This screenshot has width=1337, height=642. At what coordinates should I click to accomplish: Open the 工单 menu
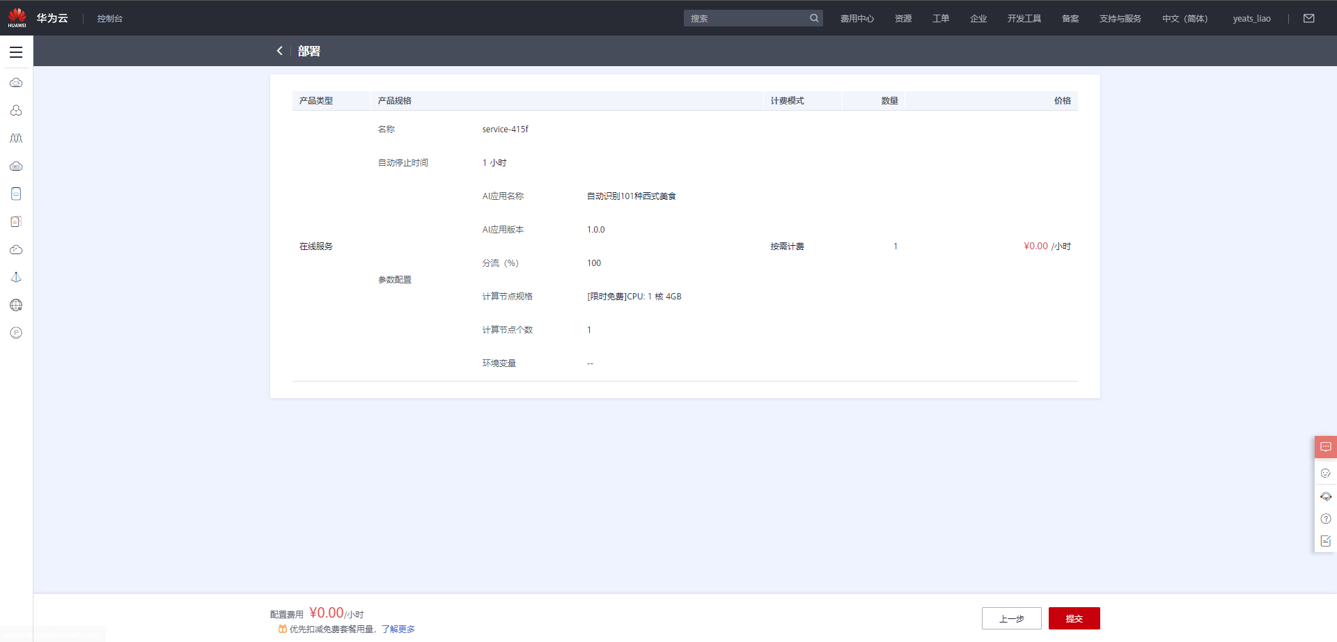(941, 19)
